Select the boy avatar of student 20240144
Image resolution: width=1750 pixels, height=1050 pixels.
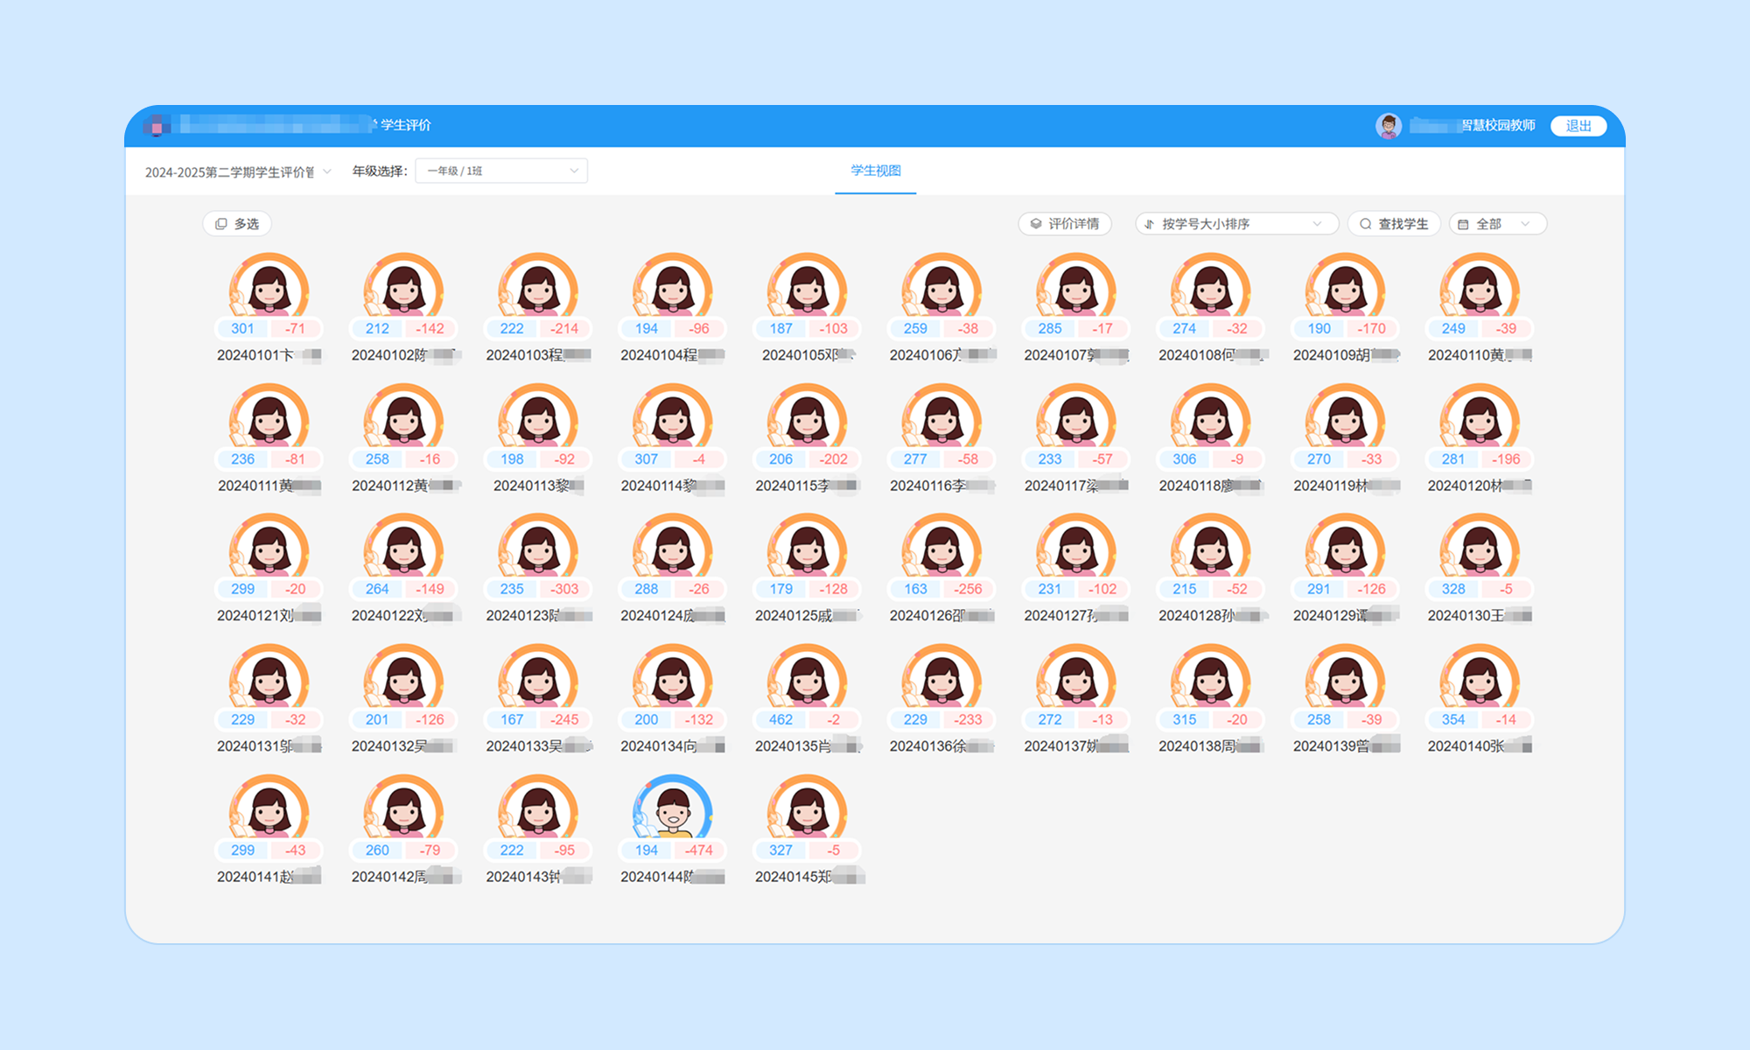click(672, 808)
